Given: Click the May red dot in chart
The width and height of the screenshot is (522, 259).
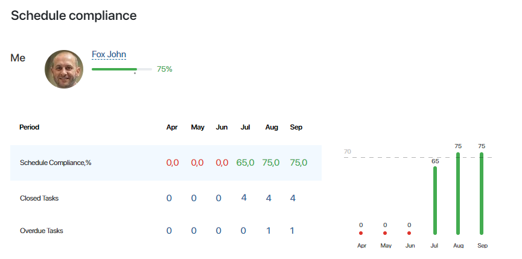Looking at the screenshot, I should click(x=385, y=233).
